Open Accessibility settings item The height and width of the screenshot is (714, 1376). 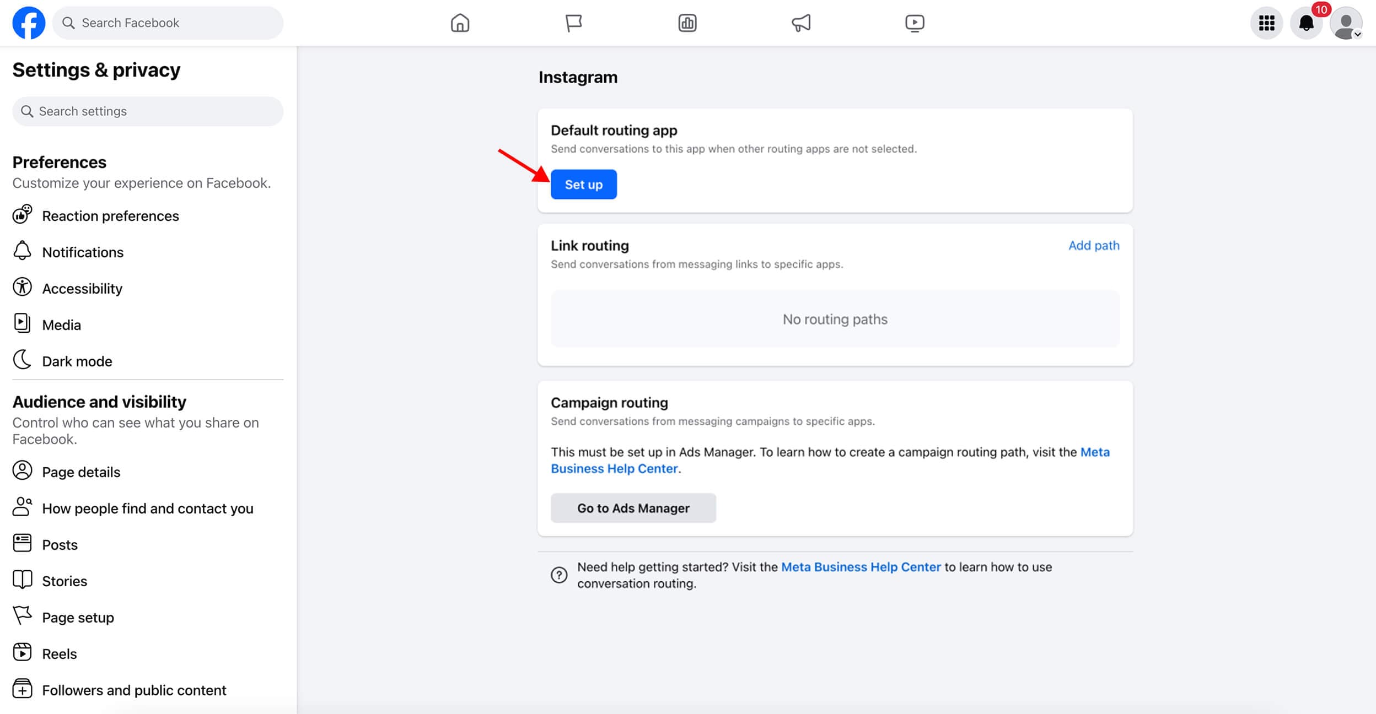(82, 289)
